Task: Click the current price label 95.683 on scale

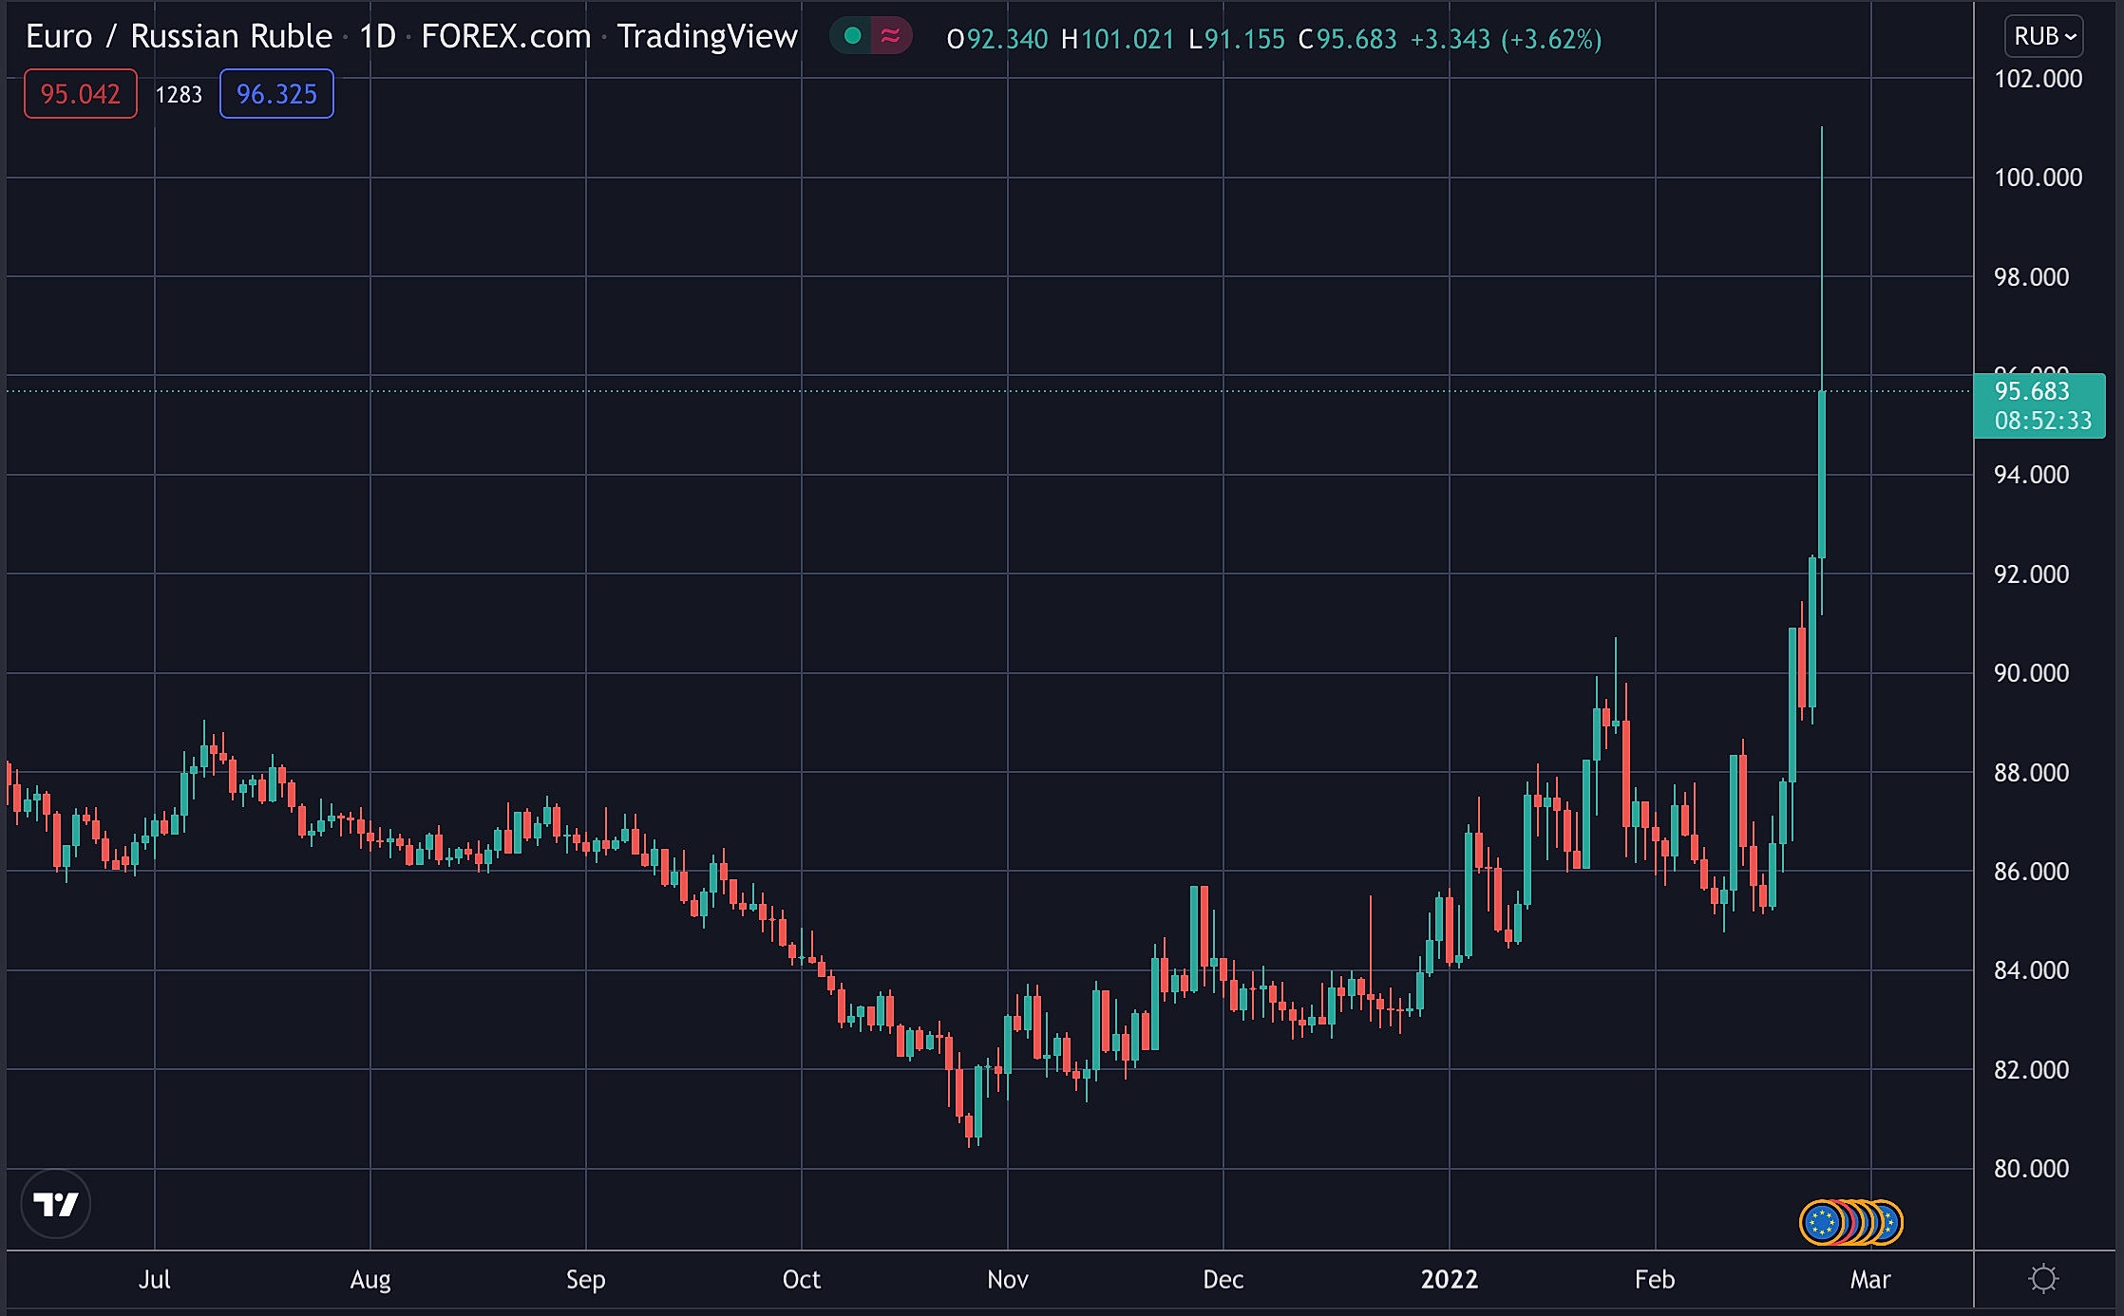Action: (2032, 391)
